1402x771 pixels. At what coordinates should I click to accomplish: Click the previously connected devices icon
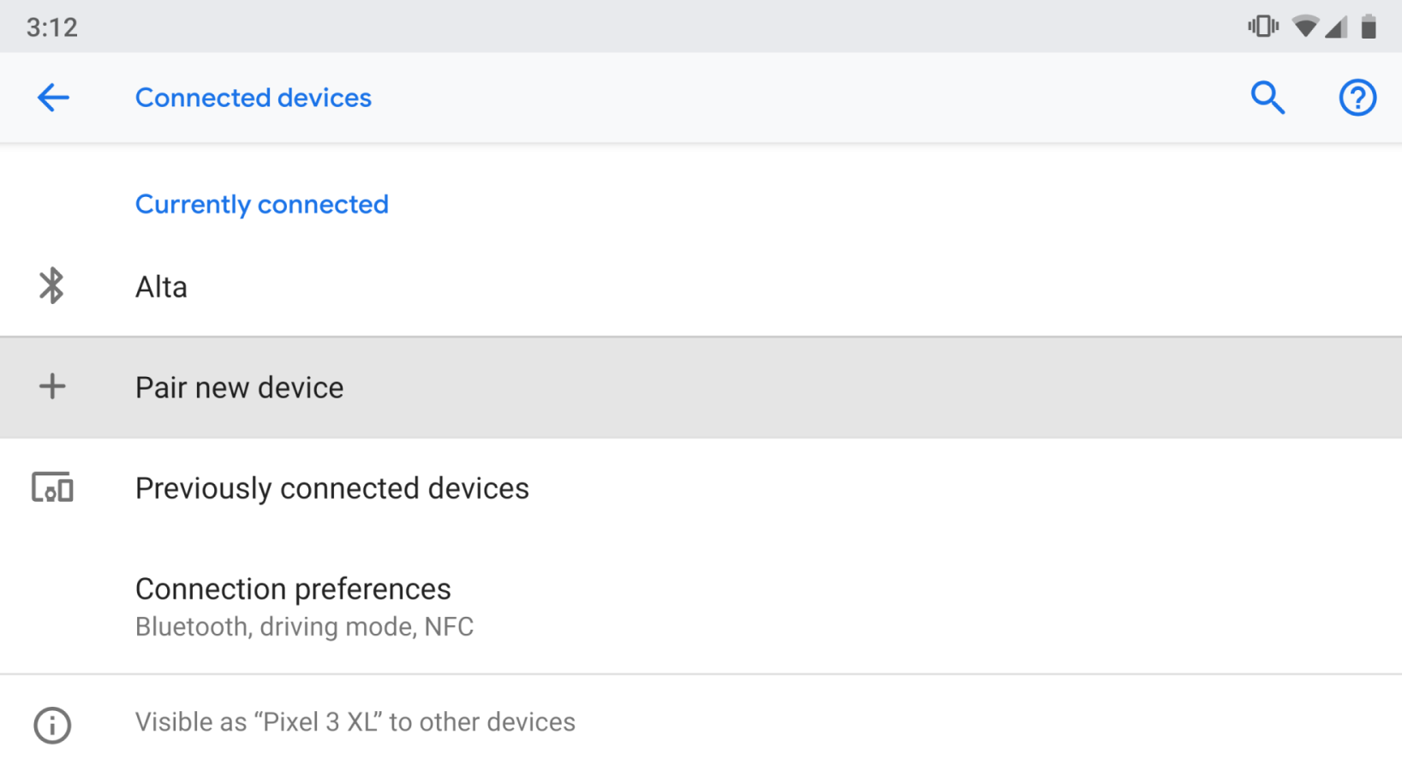[51, 487]
